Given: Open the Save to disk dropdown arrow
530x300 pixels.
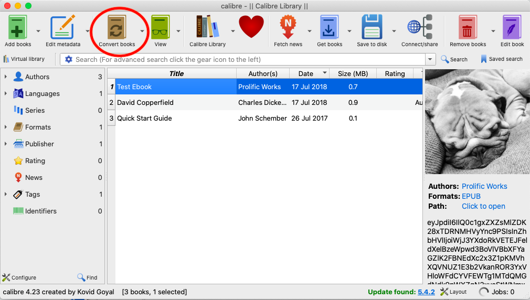Looking at the screenshot, I should [x=394, y=31].
